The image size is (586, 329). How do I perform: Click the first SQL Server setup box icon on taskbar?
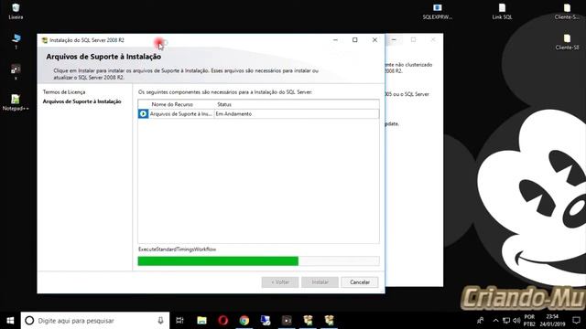click(x=308, y=321)
